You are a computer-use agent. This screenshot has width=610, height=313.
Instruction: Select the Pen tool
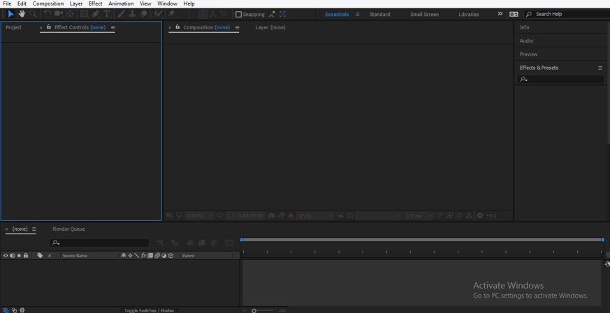tap(95, 14)
